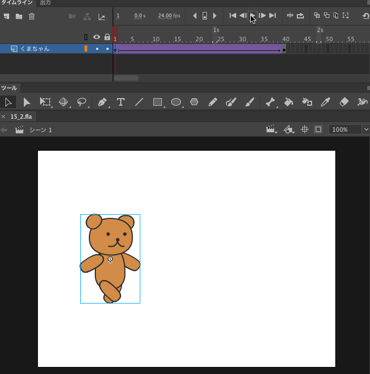The height and width of the screenshot is (374, 370).
Task: Click the frame number field showing 1
Action: [118, 16]
